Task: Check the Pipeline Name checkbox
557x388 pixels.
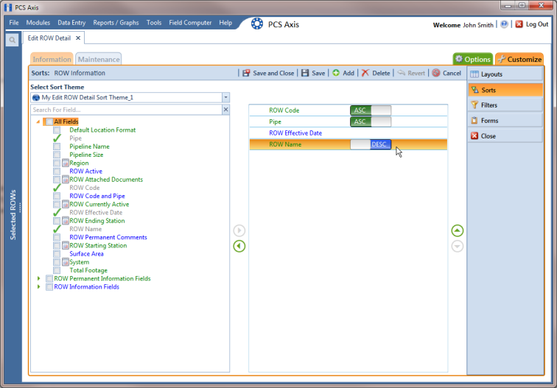Action: 57,147
